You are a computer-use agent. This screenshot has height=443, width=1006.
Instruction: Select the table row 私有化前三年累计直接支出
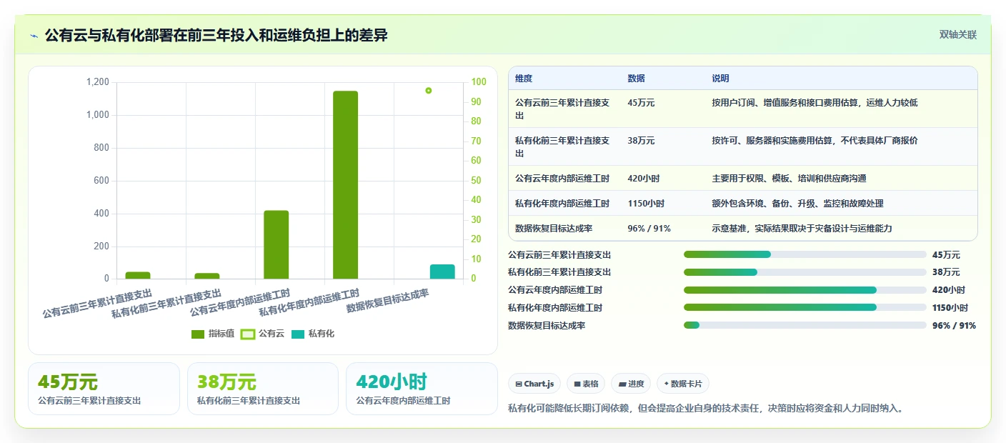coord(742,146)
